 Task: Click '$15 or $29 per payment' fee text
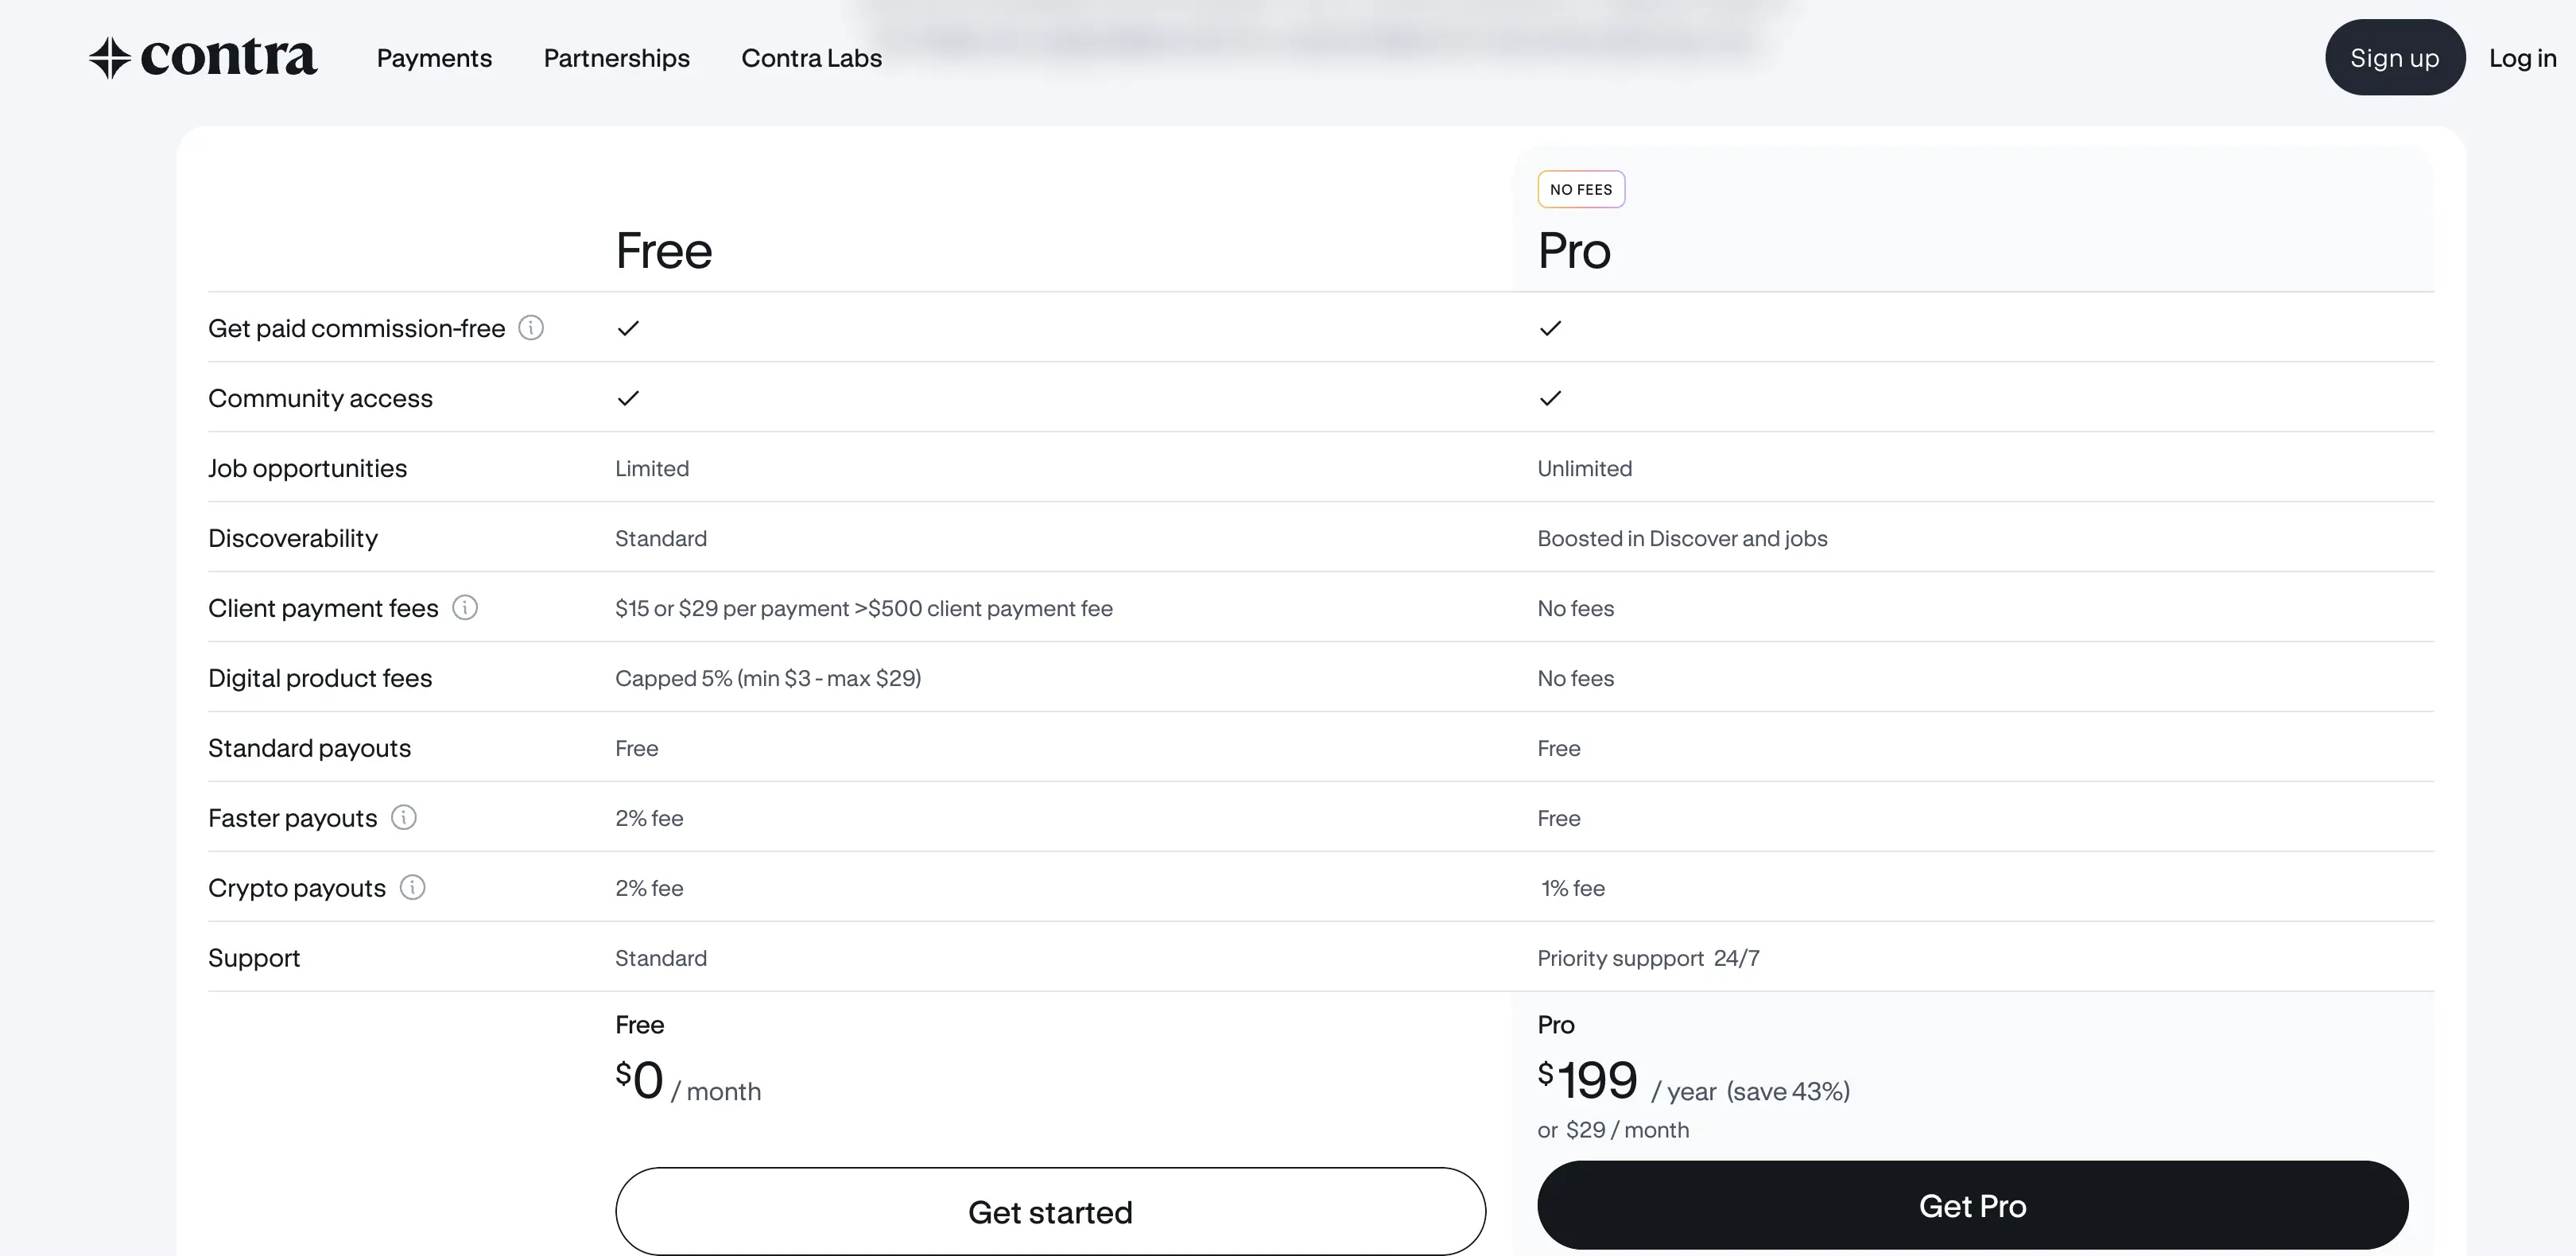click(864, 608)
